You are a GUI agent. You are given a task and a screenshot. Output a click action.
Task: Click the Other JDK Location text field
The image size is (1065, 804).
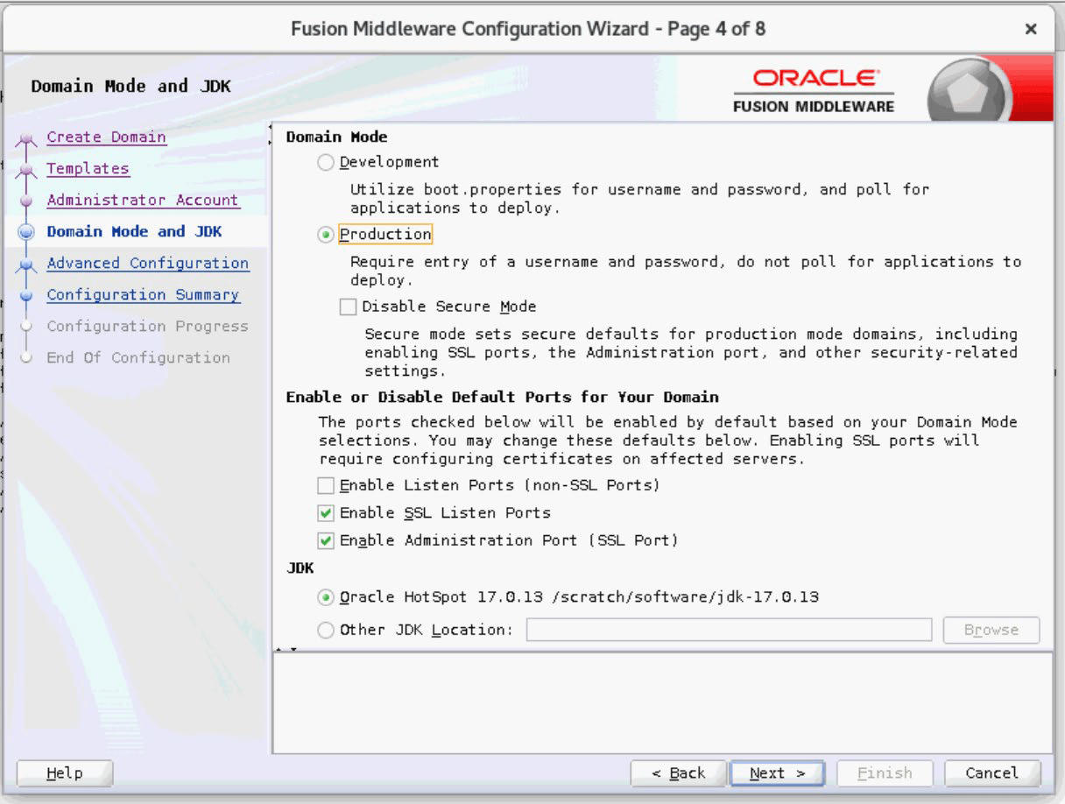(729, 630)
